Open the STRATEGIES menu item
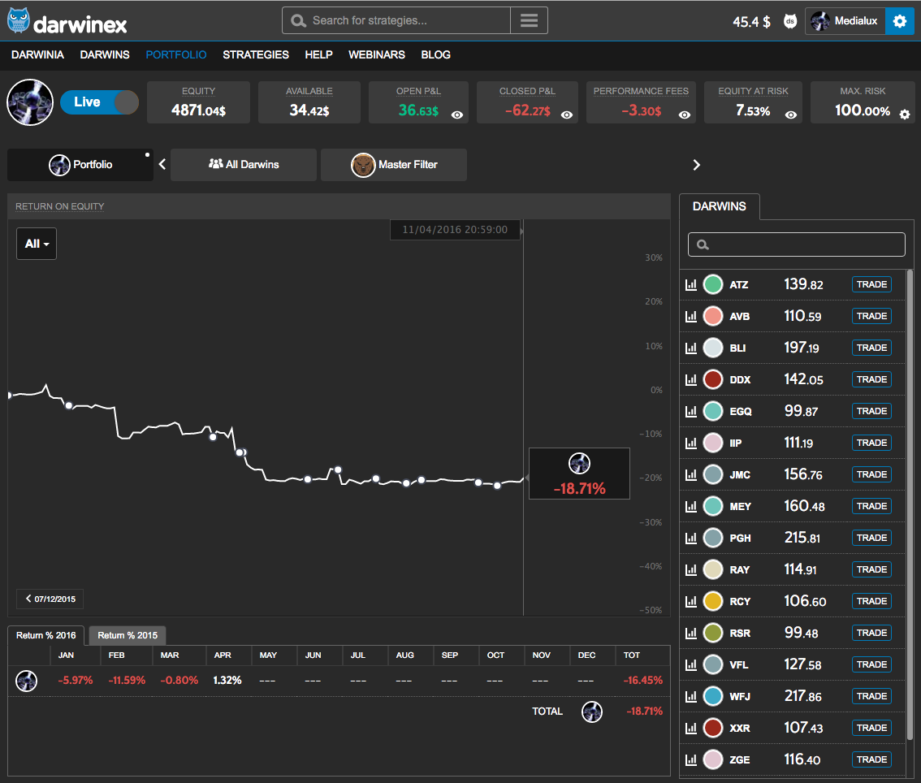Screen dimensions: 921x783 tap(256, 54)
